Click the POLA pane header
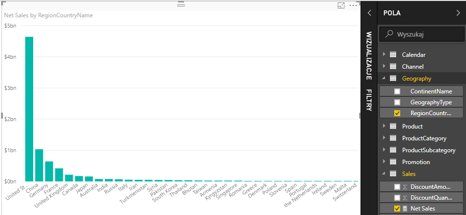 click(392, 13)
